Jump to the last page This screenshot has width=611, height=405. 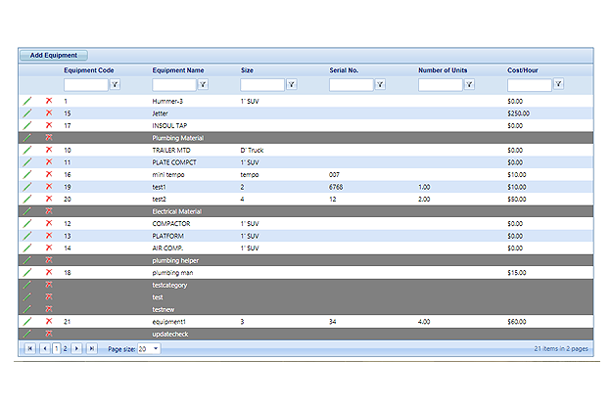(92, 348)
